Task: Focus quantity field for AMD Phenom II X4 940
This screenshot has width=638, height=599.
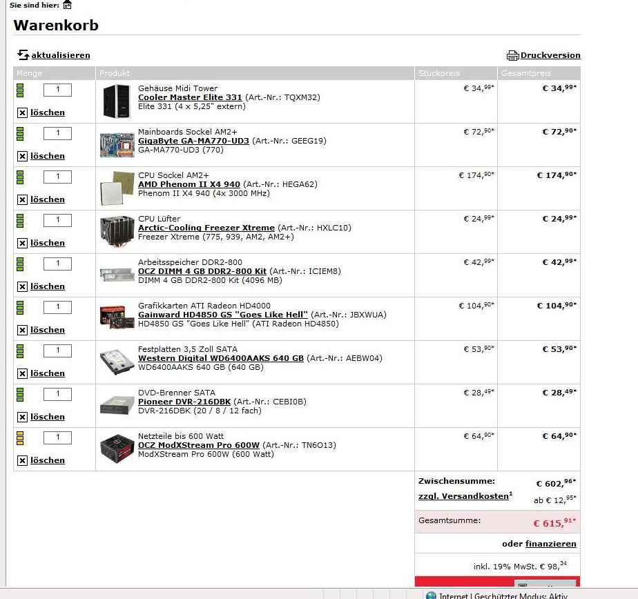Action: [57, 177]
